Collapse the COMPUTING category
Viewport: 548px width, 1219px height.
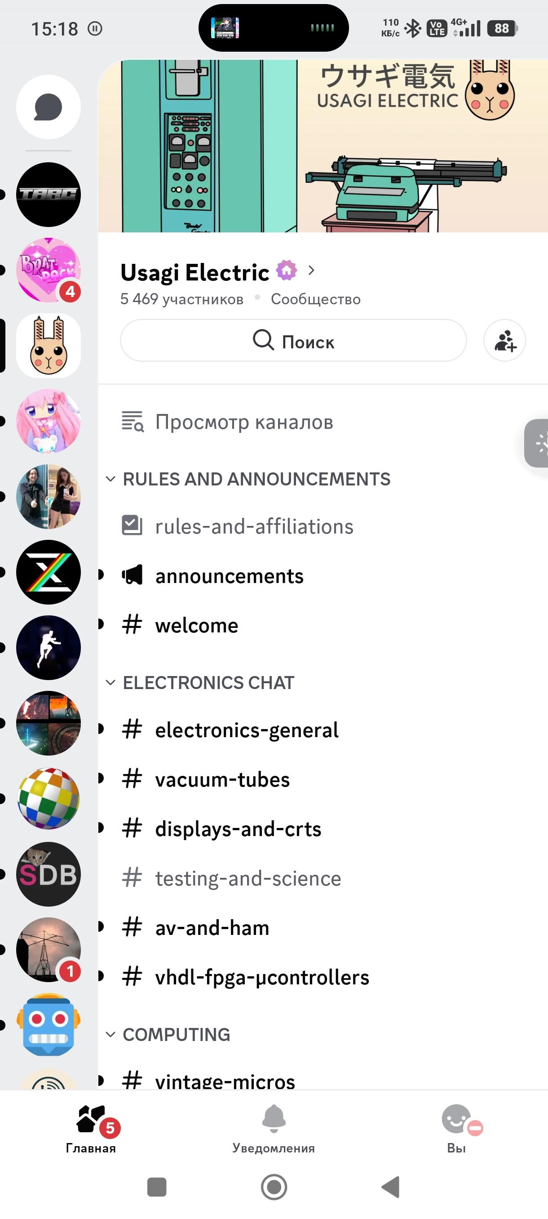[176, 1034]
